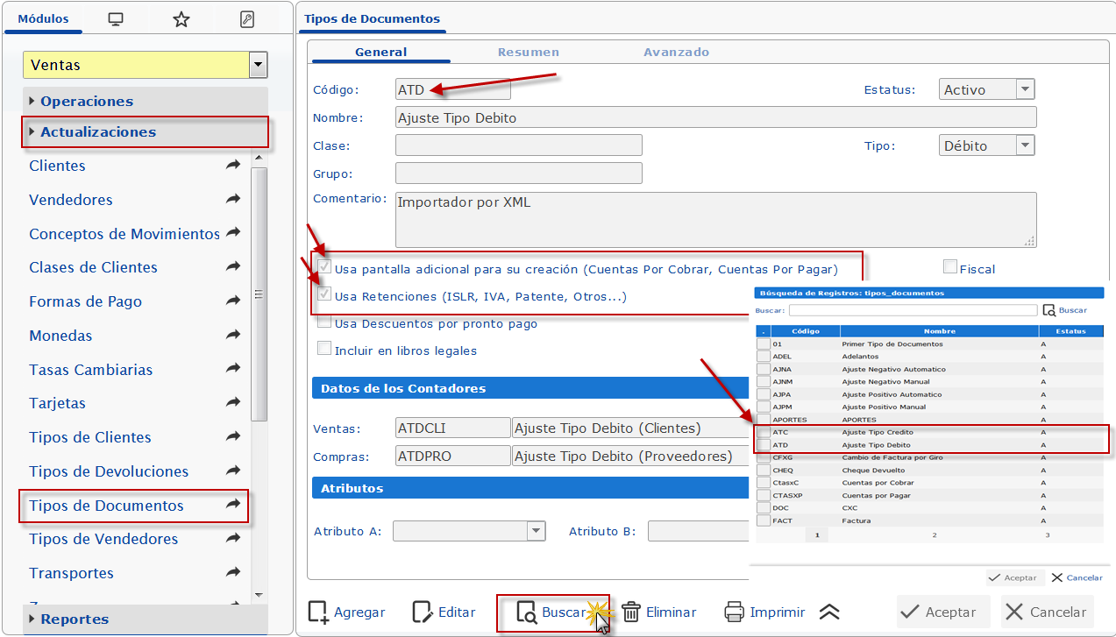Open the monitor icon tab in sidebar
The height and width of the screenshot is (637, 1116).
pos(116,19)
